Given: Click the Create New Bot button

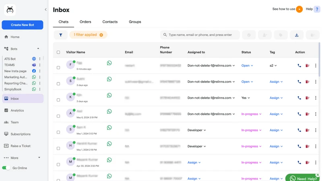Looking at the screenshot, I should coord(23,25).
